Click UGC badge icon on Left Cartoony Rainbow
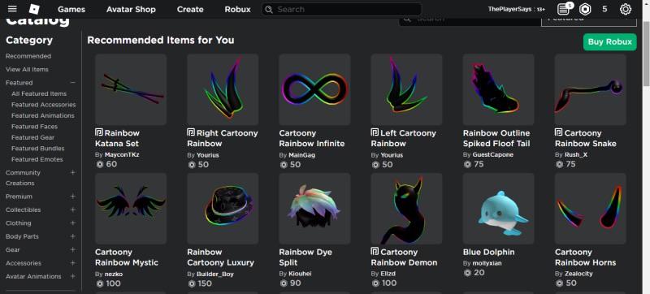This screenshot has width=650, height=294. coord(375,132)
